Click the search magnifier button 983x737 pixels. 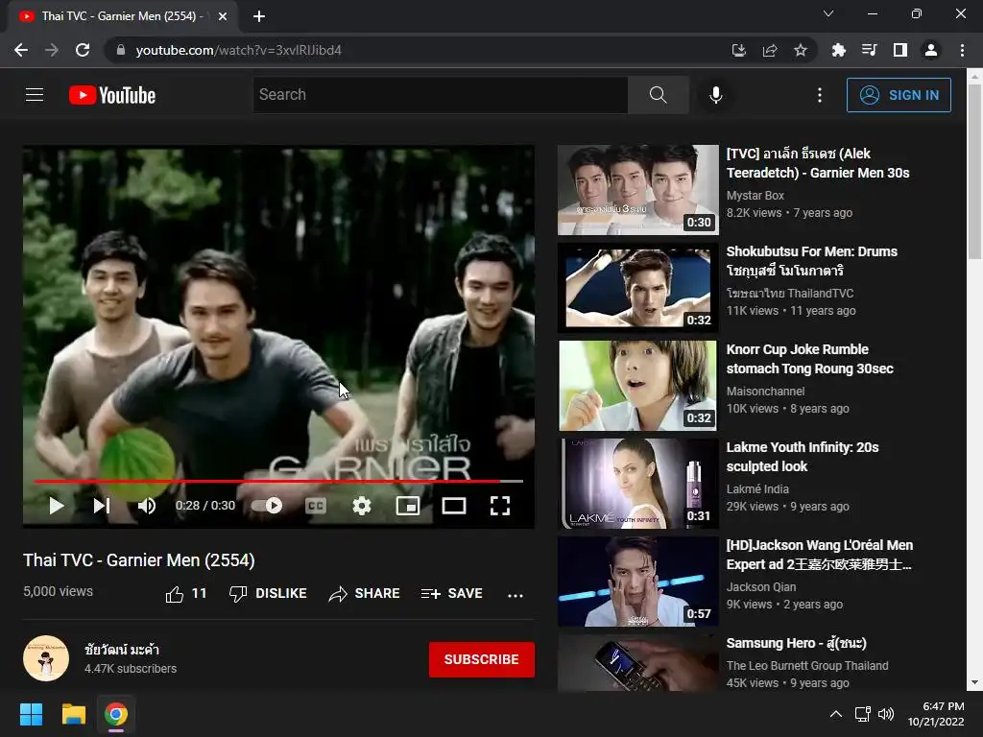659,95
